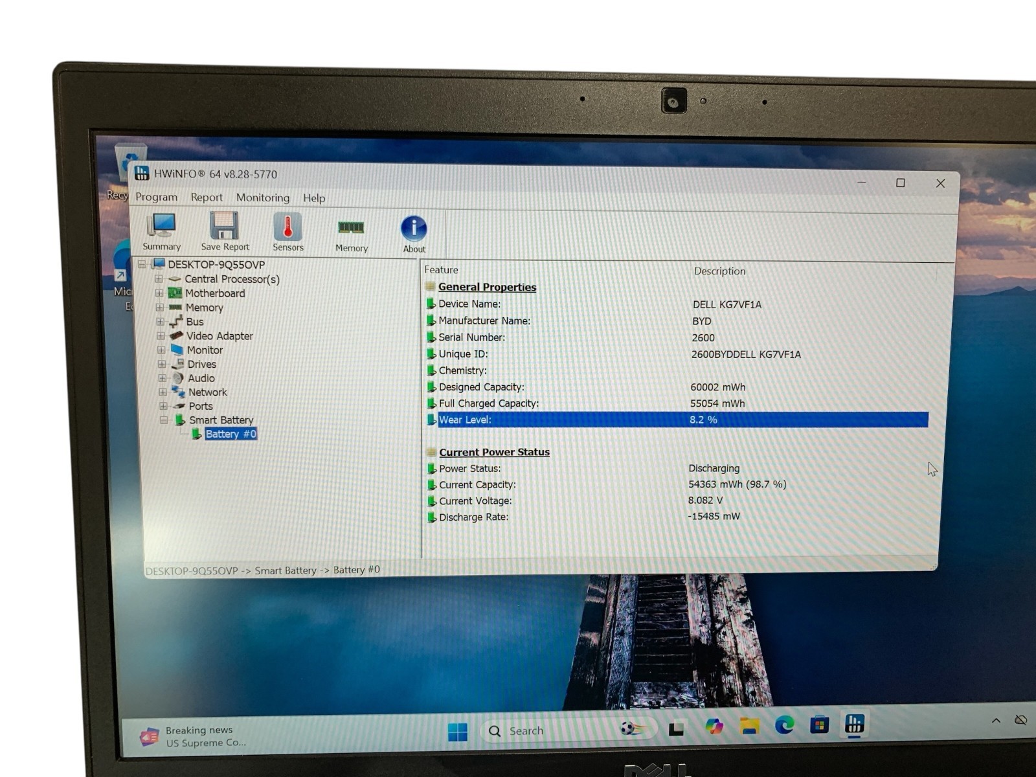This screenshot has width=1036, height=777.
Task: Click the DELL KG7VF1A value
Action: tap(726, 304)
